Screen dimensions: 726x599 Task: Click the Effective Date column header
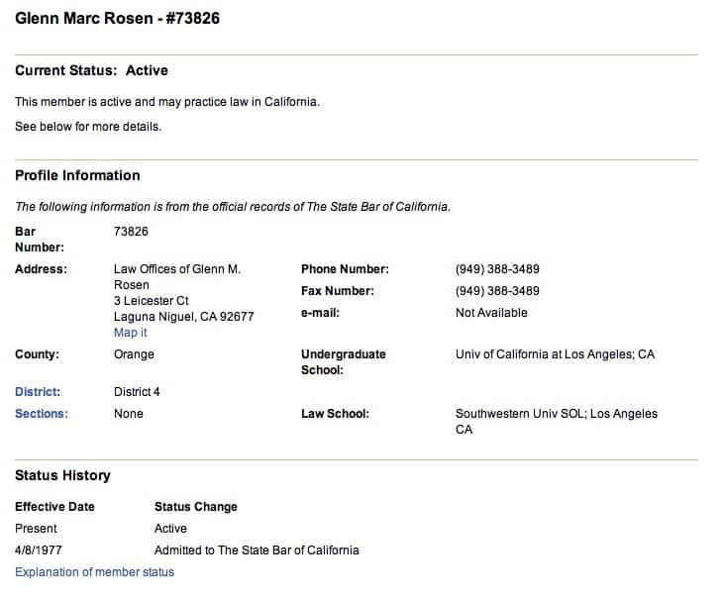click(54, 507)
